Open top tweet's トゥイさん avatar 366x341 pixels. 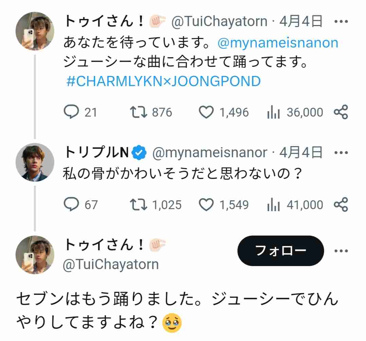(35, 31)
